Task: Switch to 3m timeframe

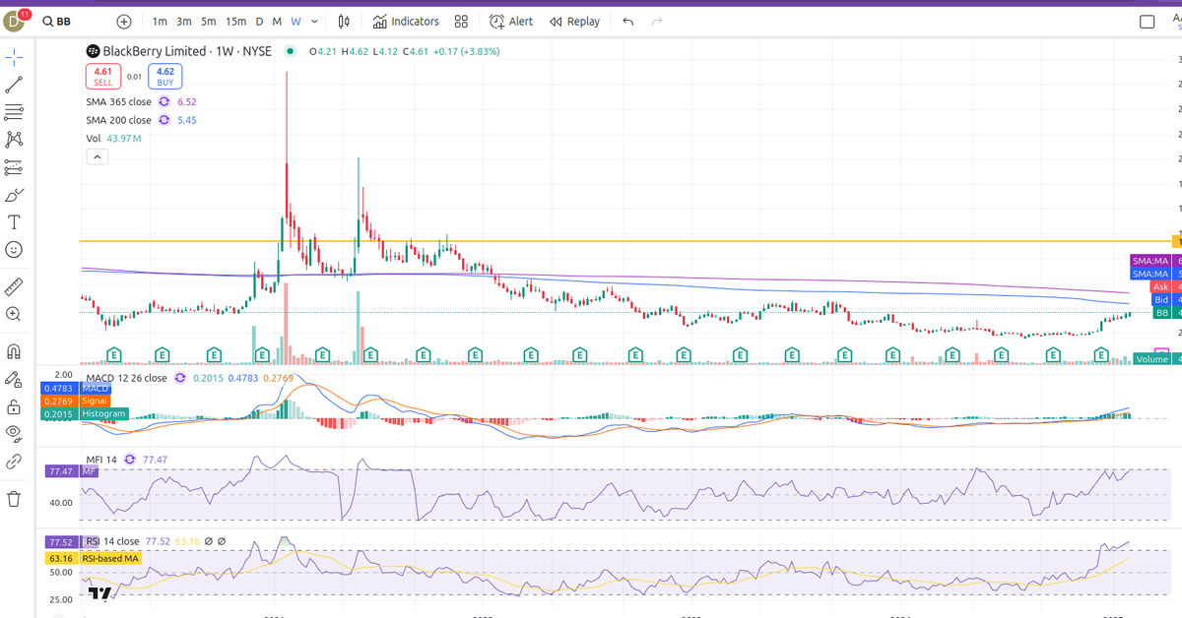Action: [x=184, y=22]
